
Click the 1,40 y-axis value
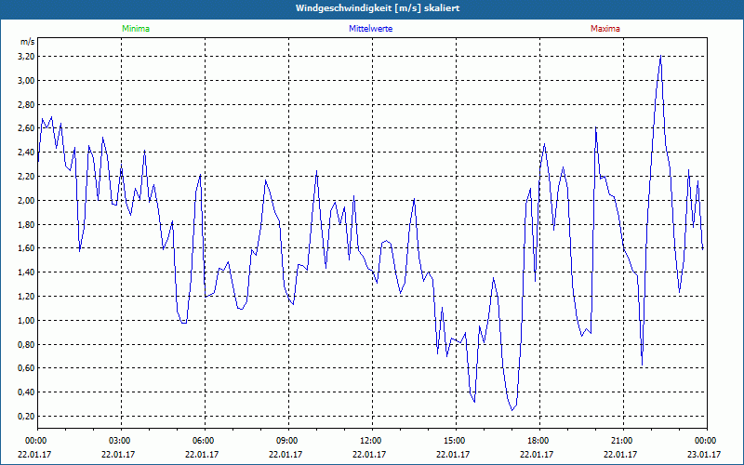(x=27, y=272)
